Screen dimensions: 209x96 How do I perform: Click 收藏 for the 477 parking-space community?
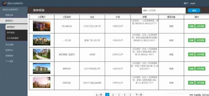click(x=191, y=26)
